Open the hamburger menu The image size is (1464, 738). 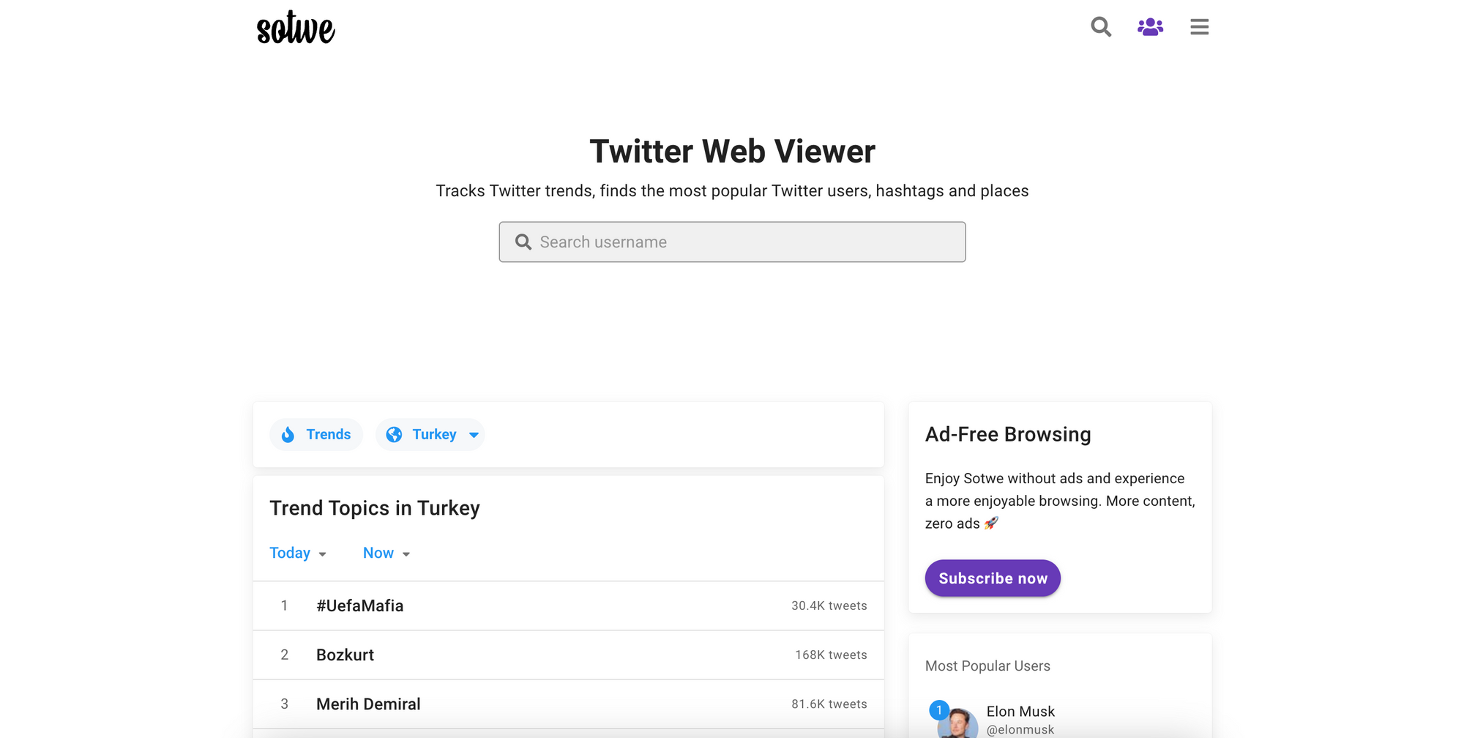tap(1199, 27)
